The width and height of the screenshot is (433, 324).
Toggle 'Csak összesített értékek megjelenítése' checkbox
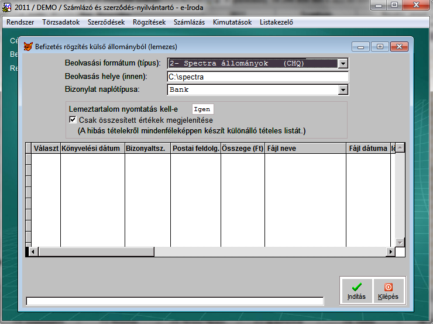73,120
